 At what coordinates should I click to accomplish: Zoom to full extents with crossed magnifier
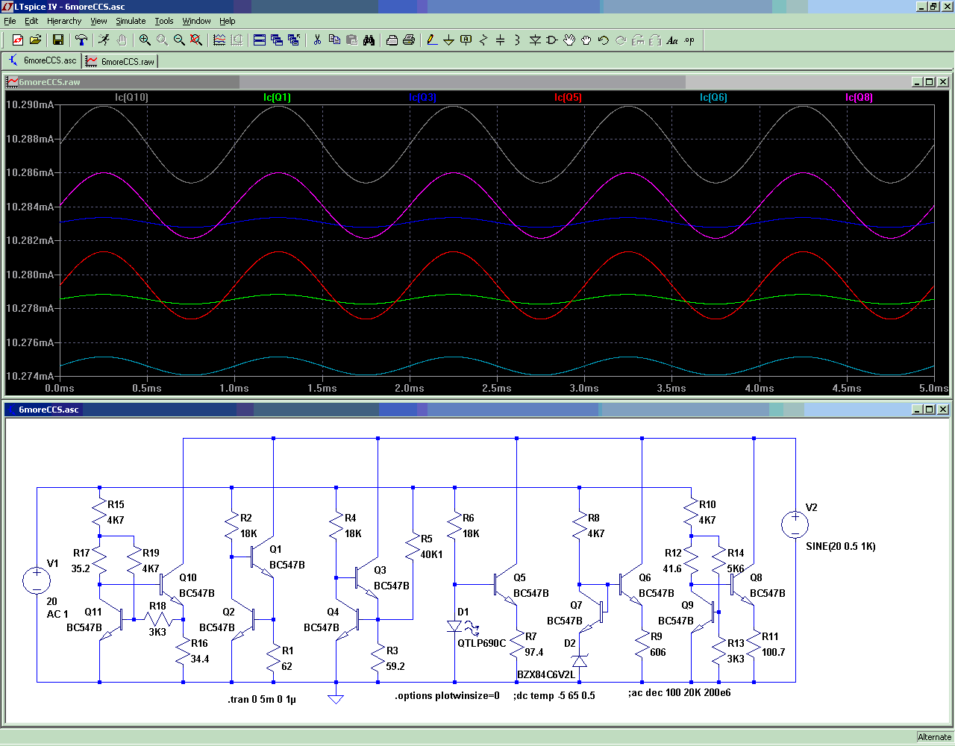[196, 40]
